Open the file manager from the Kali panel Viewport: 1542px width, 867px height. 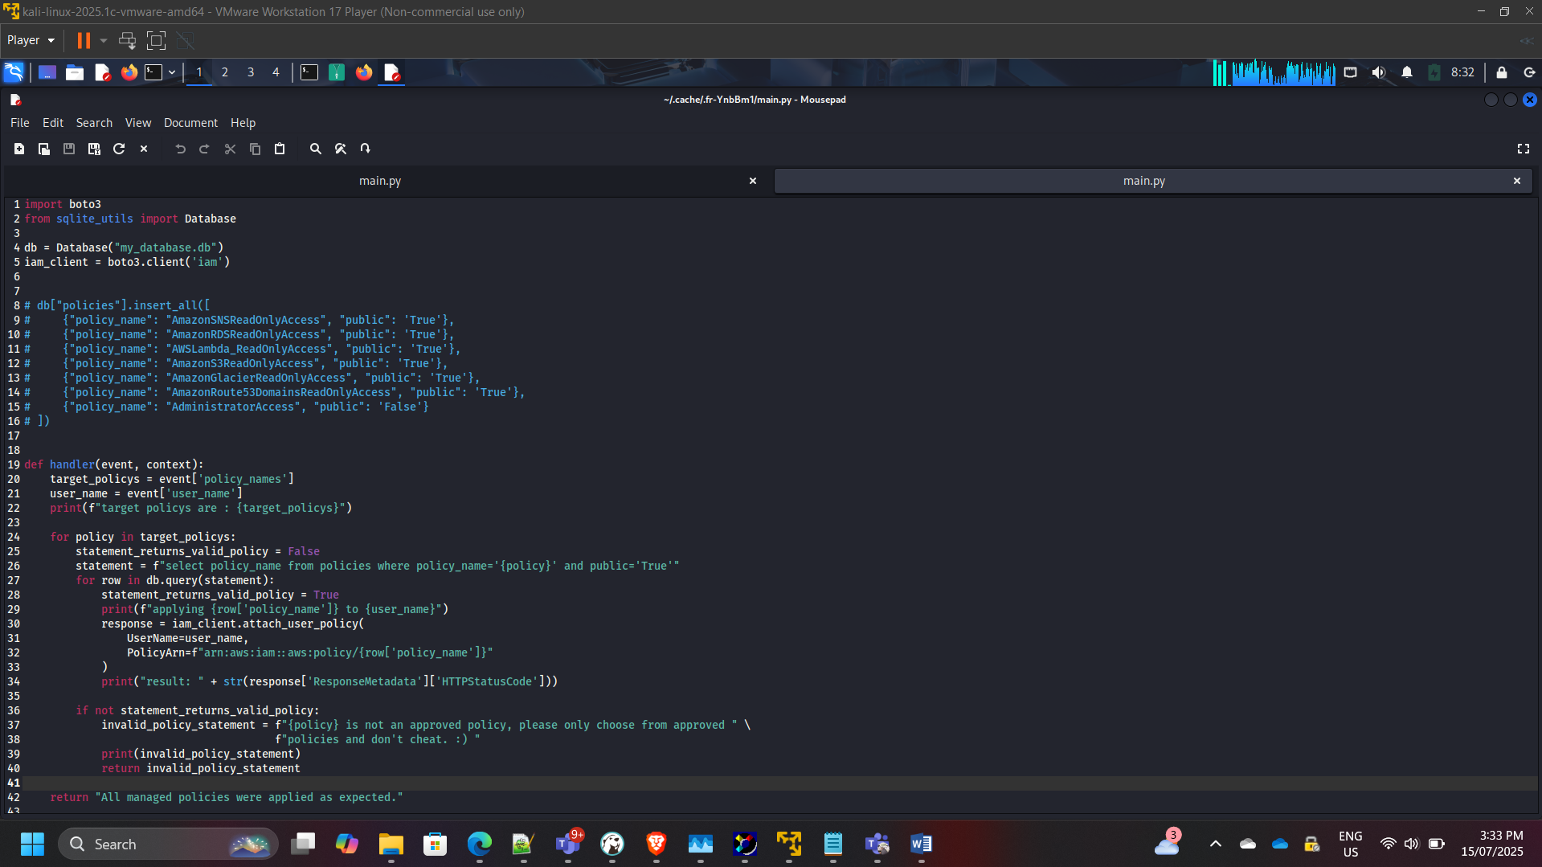[74, 72]
